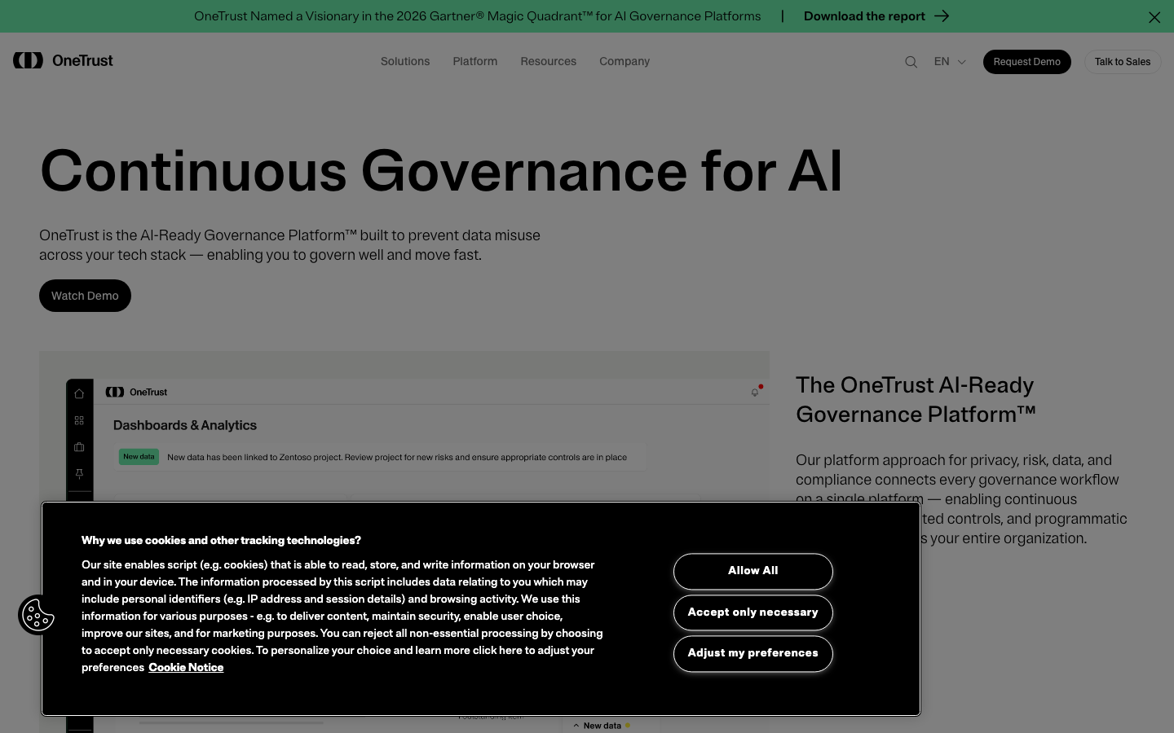Click the OneTrust logo inside dashboard preview
This screenshot has height=733, width=1174.
[136, 392]
